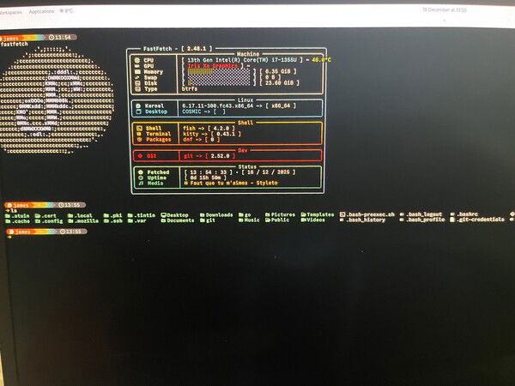Open the Applications menu in top panel

(41, 11)
